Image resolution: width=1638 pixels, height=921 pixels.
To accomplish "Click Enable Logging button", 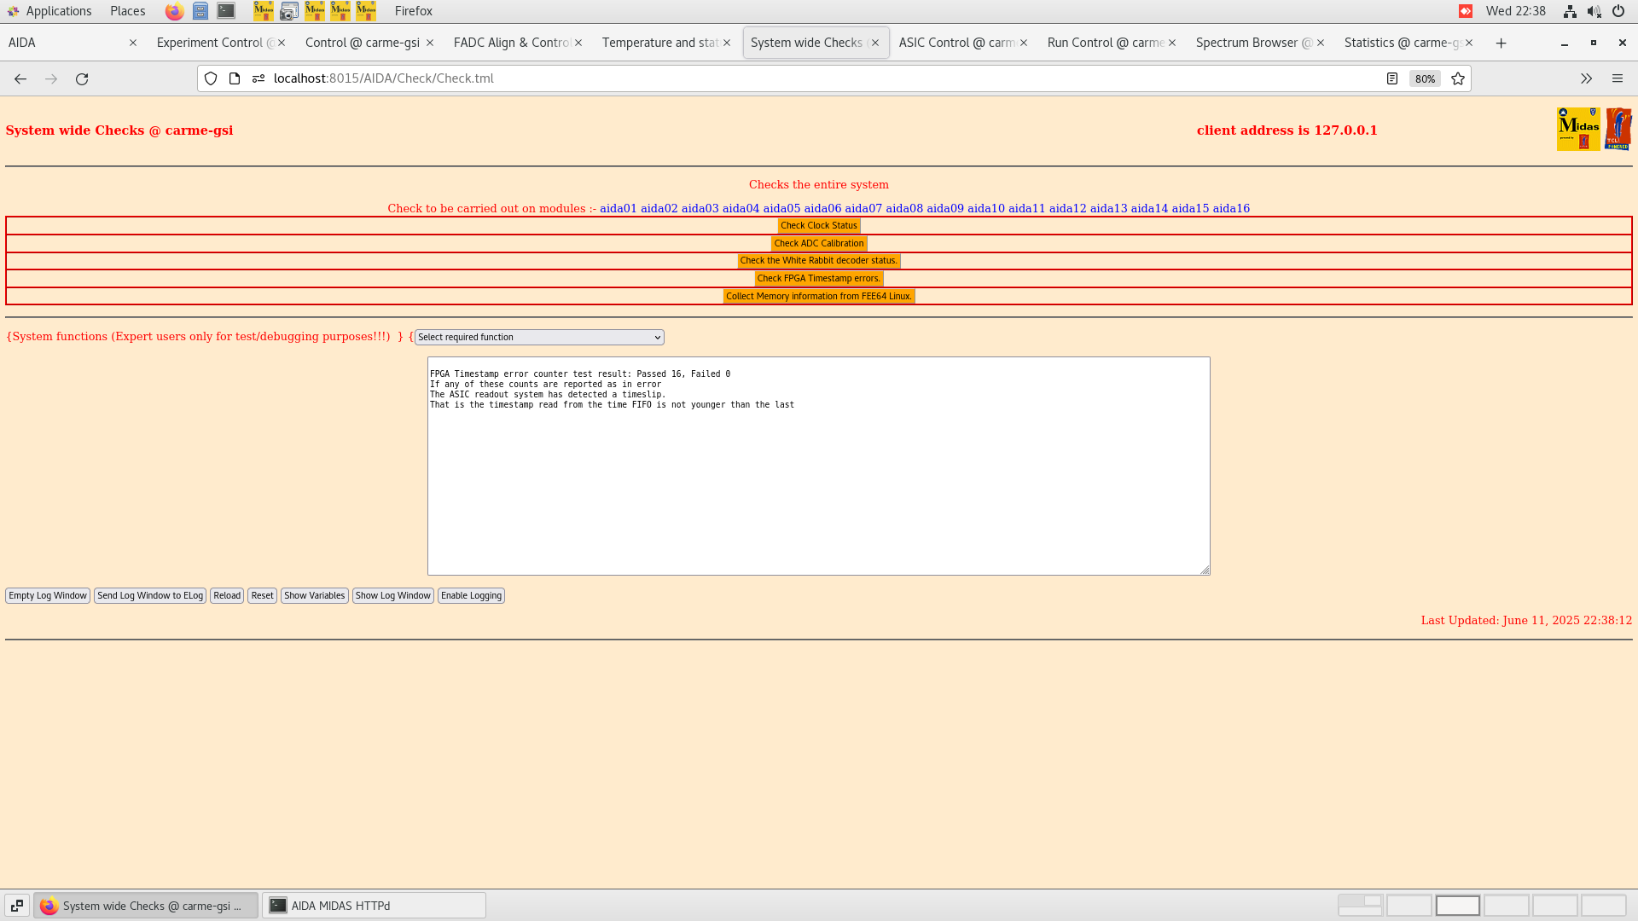I will (x=471, y=596).
